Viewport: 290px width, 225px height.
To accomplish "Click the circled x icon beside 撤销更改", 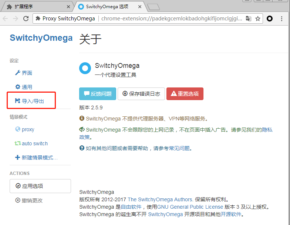I will pos(18,200).
